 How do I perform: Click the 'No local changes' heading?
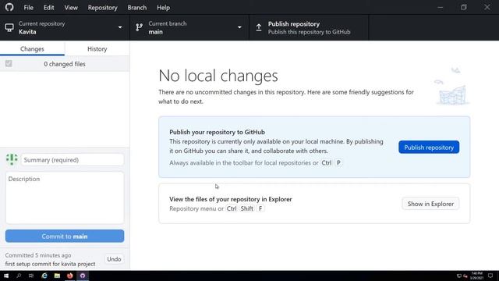[218, 76]
